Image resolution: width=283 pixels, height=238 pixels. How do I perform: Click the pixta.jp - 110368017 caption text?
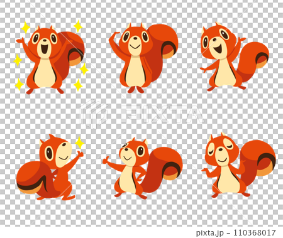[236, 232]
